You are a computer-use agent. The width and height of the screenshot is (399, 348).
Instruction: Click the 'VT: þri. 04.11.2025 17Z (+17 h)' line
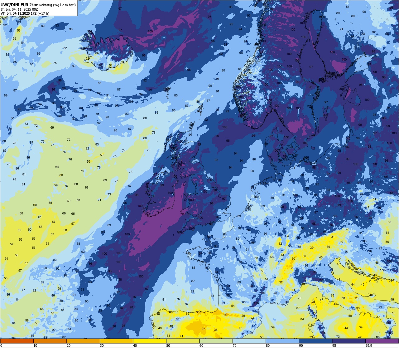(25, 13)
